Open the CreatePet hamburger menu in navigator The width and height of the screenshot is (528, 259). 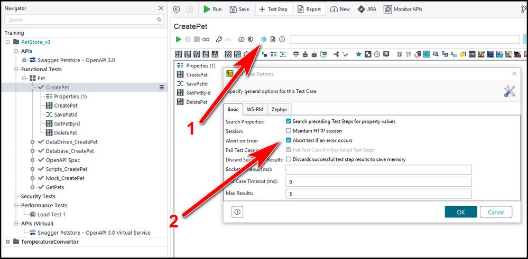[162, 88]
